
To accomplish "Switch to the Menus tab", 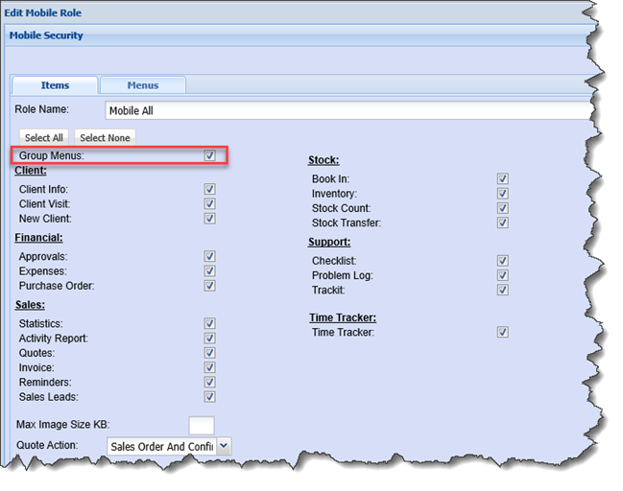I will tap(143, 85).
